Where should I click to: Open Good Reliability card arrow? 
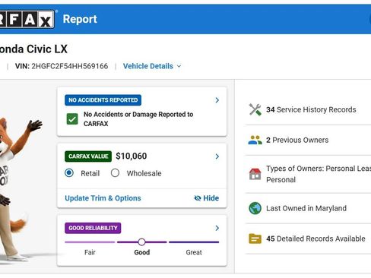[217, 228]
